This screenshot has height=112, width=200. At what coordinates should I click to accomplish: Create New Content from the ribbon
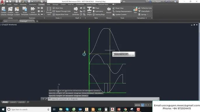tap(17, 11)
